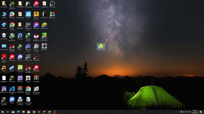The height and width of the screenshot is (114, 204).
Task: Launch Microsoft Teams shortcut
Action: tap(28, 48)
